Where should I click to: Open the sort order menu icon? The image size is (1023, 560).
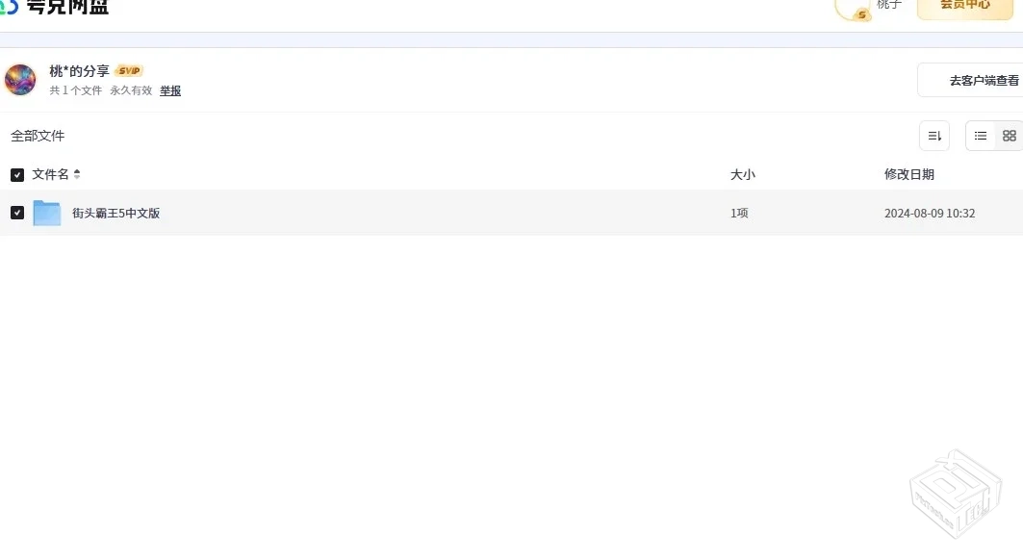933,136
